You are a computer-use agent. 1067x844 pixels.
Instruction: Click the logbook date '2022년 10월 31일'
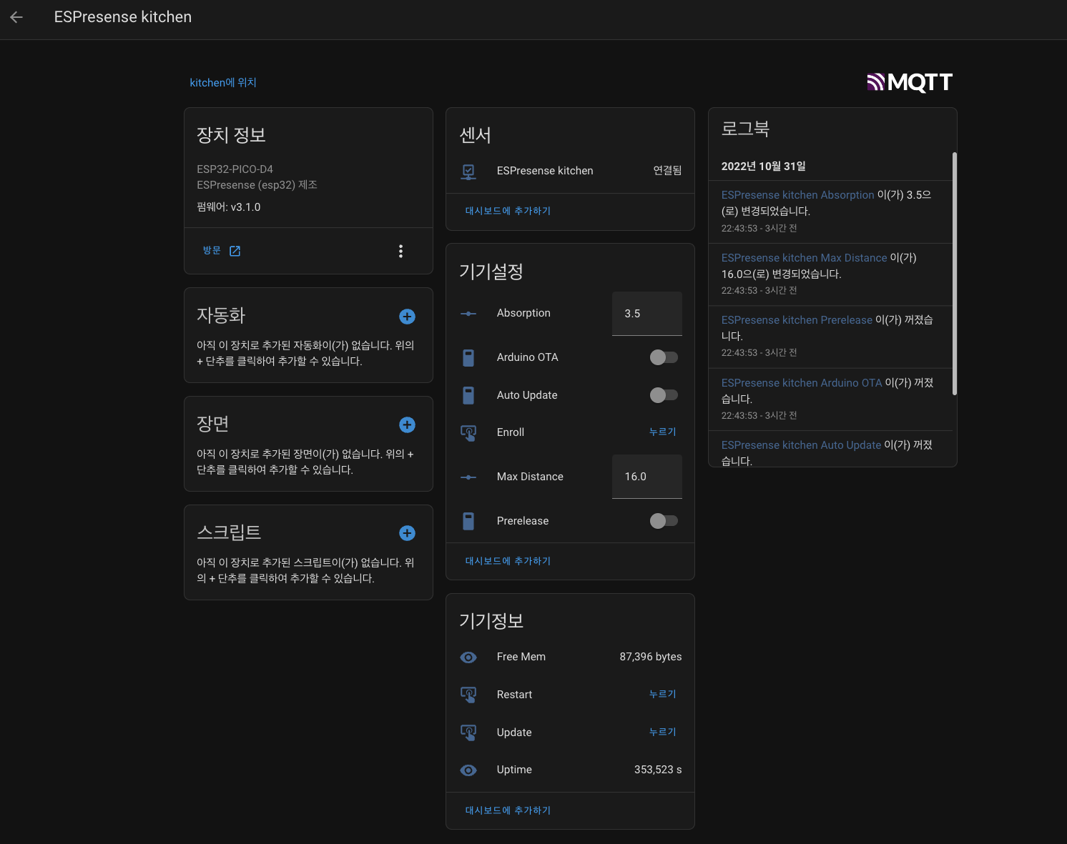point(763,166)
